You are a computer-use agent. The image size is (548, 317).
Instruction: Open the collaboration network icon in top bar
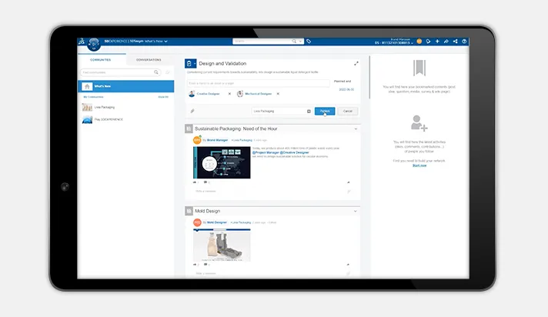[x=456, y=42]
